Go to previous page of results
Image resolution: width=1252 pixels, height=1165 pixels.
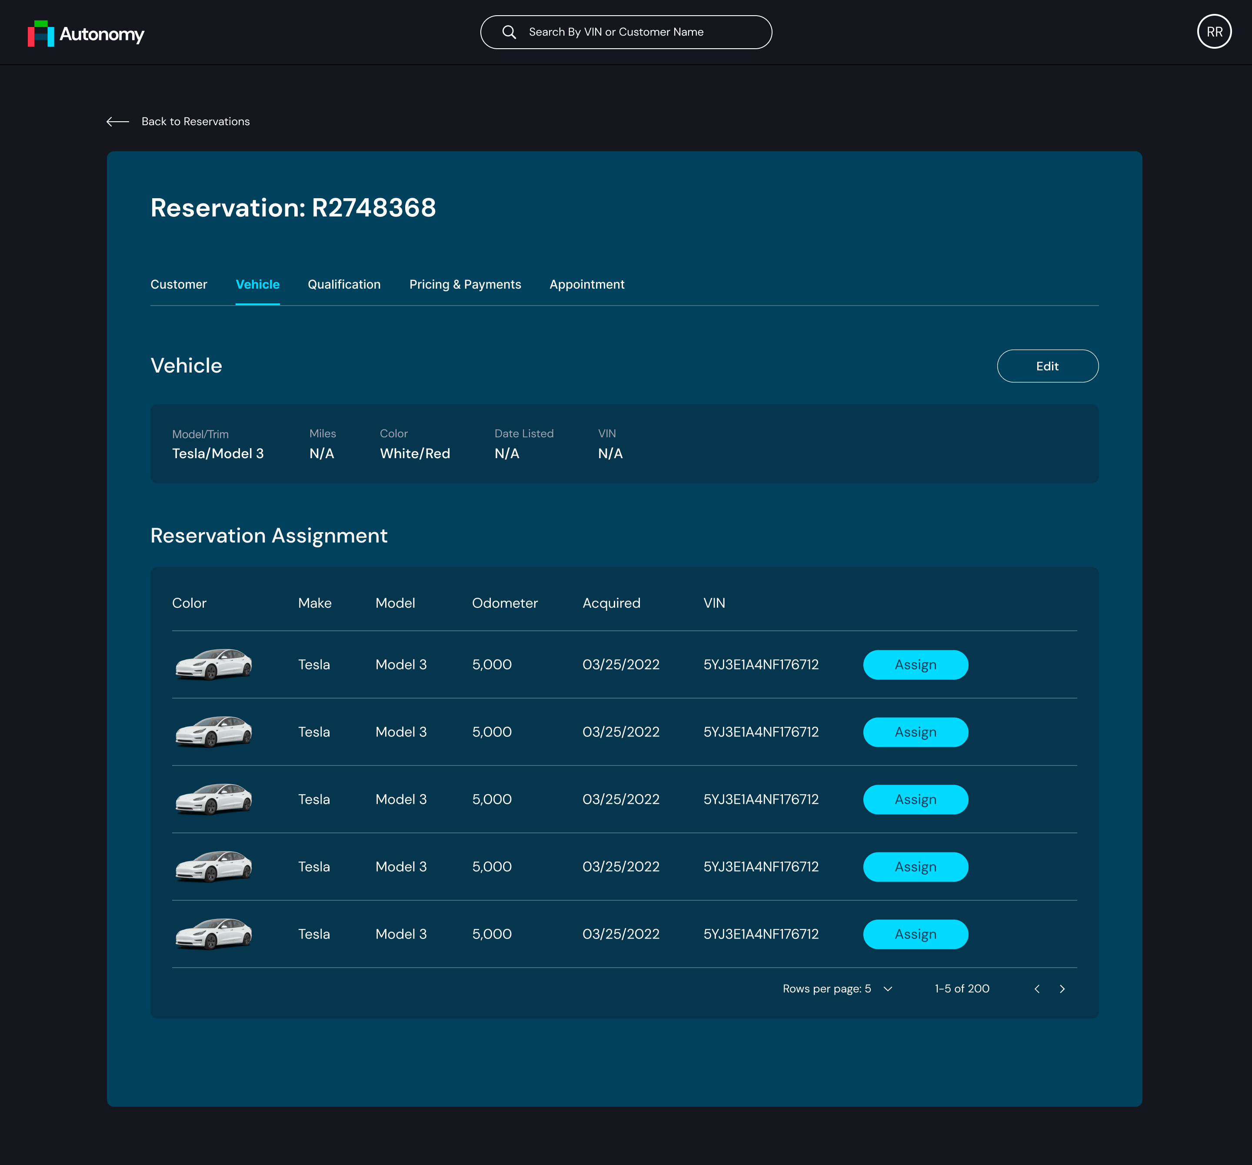[x=1037, y=989]
